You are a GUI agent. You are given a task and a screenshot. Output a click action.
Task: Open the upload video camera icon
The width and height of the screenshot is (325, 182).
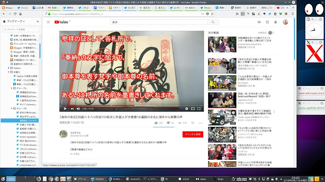[x=259, y=22]
